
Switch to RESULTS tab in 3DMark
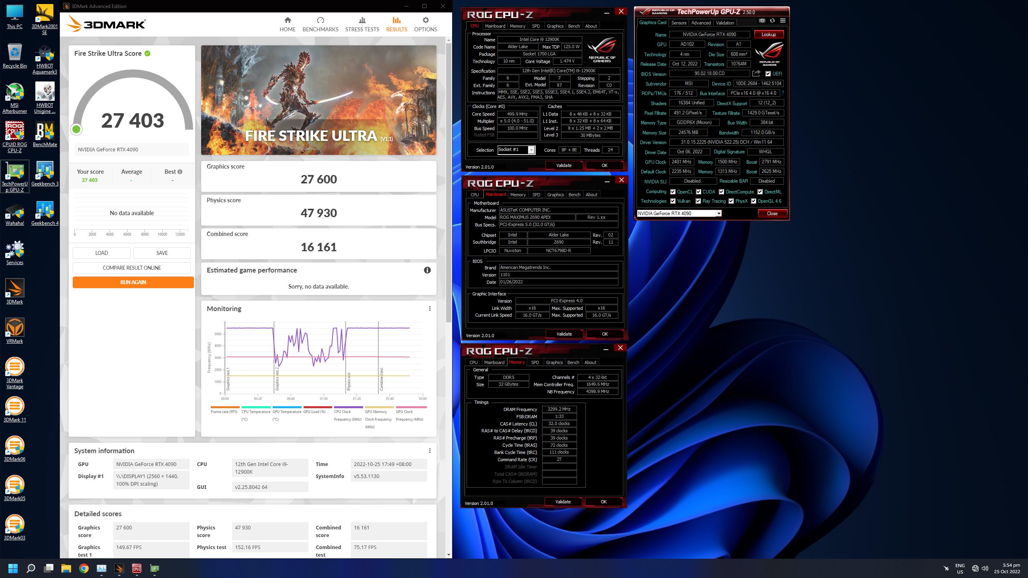(x=397, y=24)
